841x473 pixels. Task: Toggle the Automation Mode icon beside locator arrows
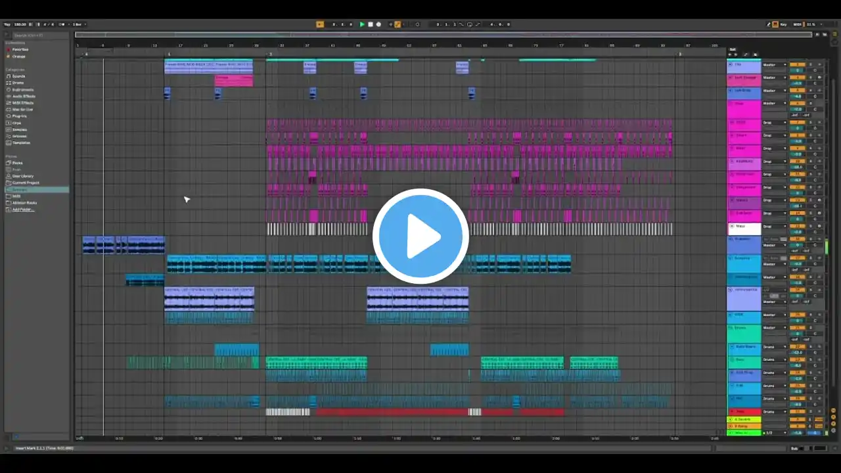click(x=747, y=55)
